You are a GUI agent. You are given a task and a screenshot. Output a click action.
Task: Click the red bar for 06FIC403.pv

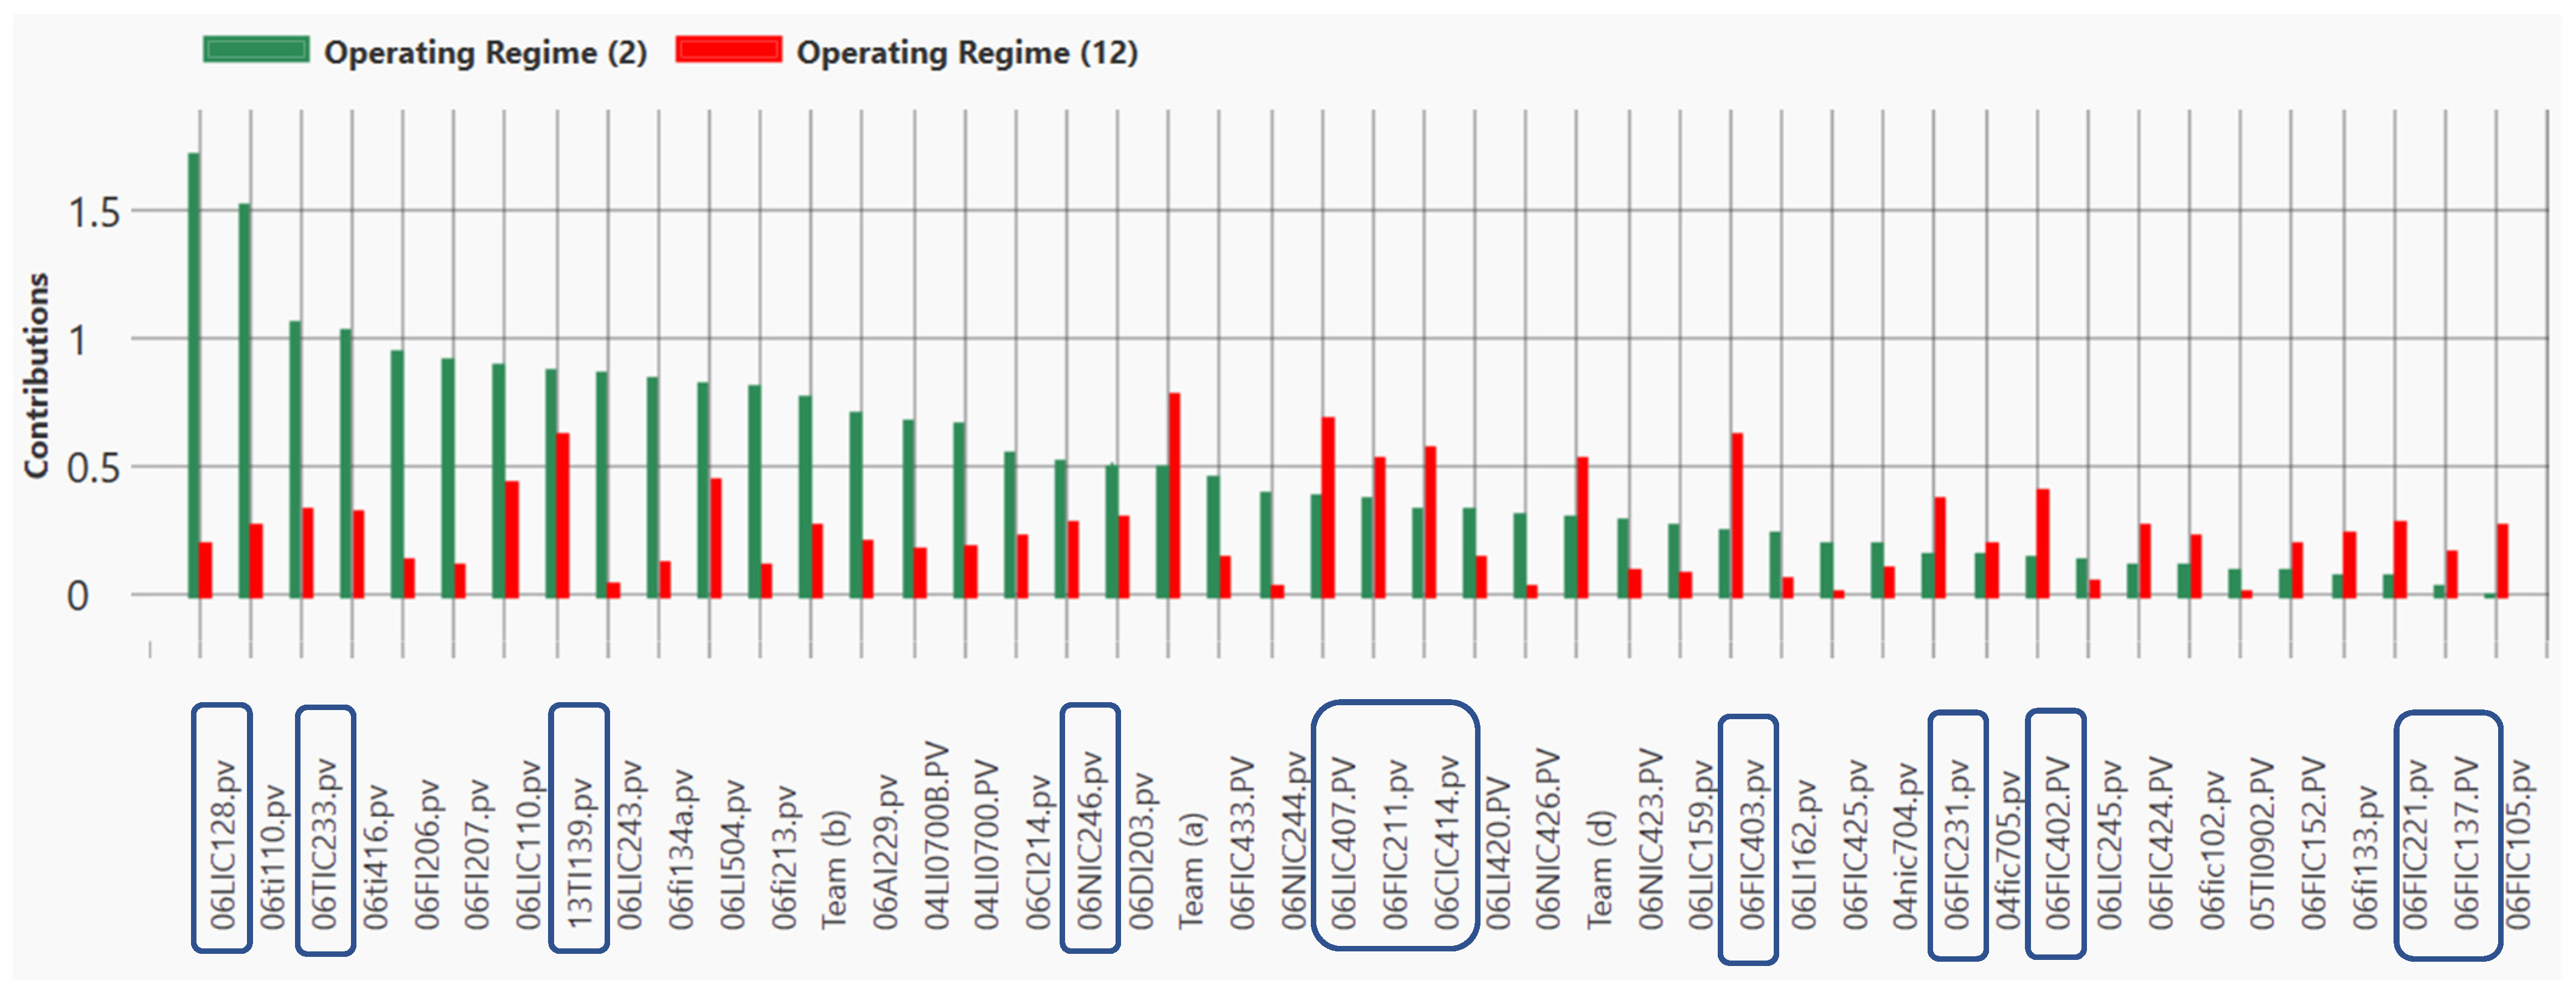click(x=1737, y=514)
